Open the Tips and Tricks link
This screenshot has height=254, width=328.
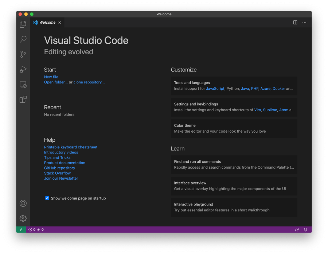(57, 157)
